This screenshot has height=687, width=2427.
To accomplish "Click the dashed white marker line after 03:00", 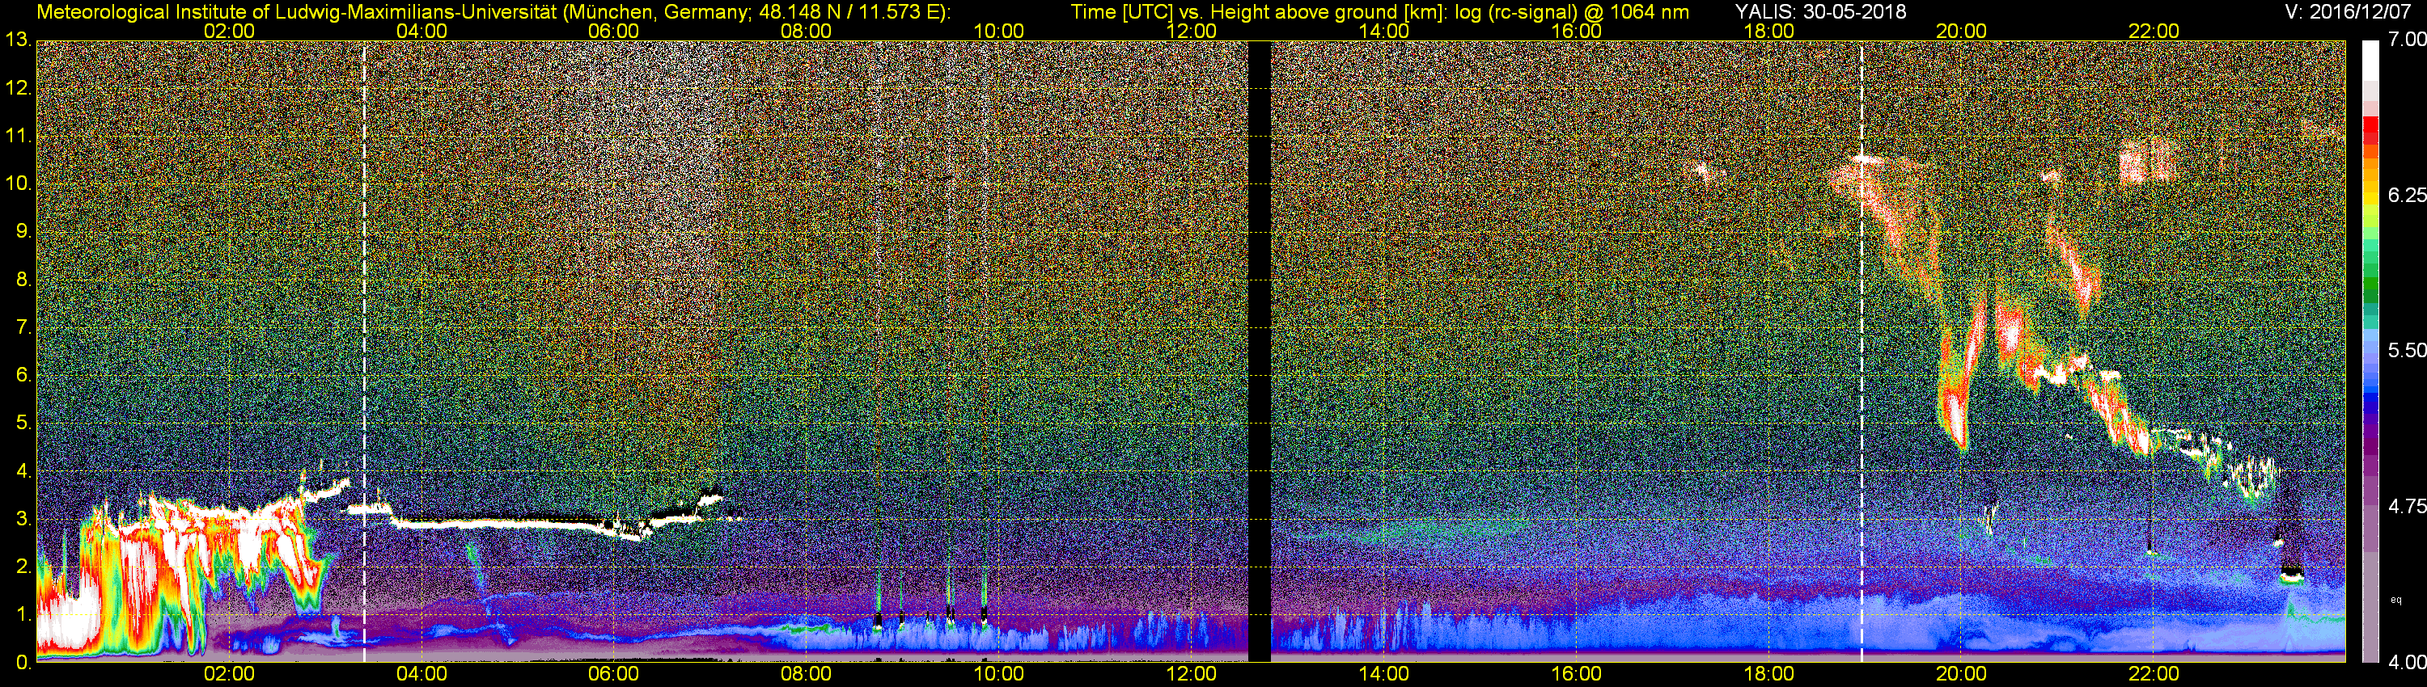I will 364,351.
